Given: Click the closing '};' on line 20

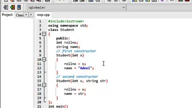Looking at the screenshot, I should click(50, 102).
